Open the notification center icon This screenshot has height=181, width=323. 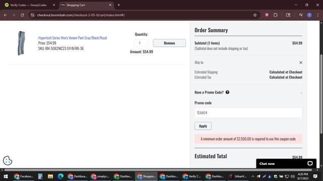(x=315, y=176)
